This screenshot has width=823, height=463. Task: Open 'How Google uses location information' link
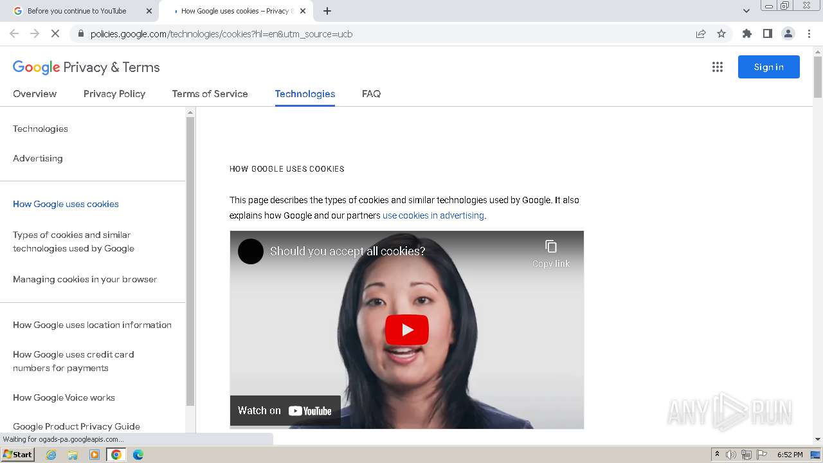tap(92, 325)
